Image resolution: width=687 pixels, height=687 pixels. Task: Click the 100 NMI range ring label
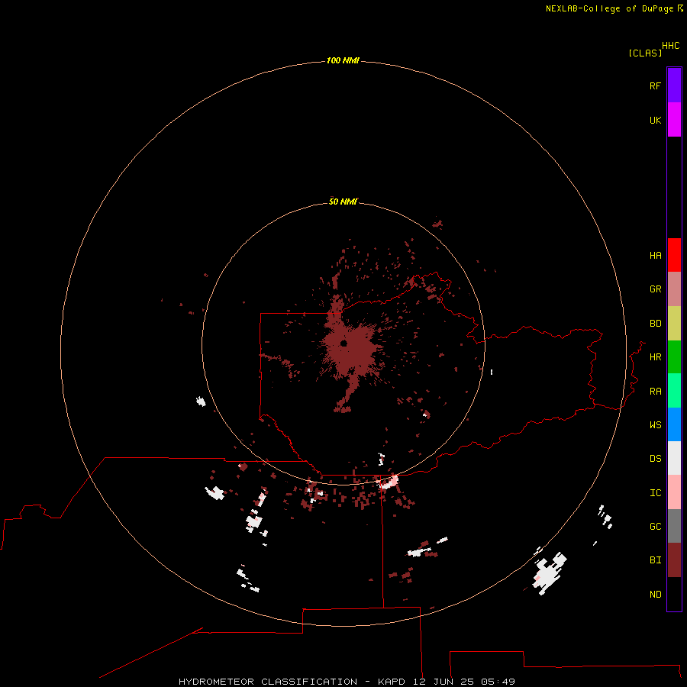click(x=343, y=60)
